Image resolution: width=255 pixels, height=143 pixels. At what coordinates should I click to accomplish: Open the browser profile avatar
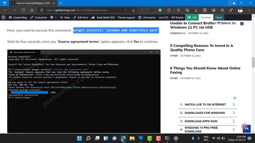pyautogui.click(x=240, y=10)
